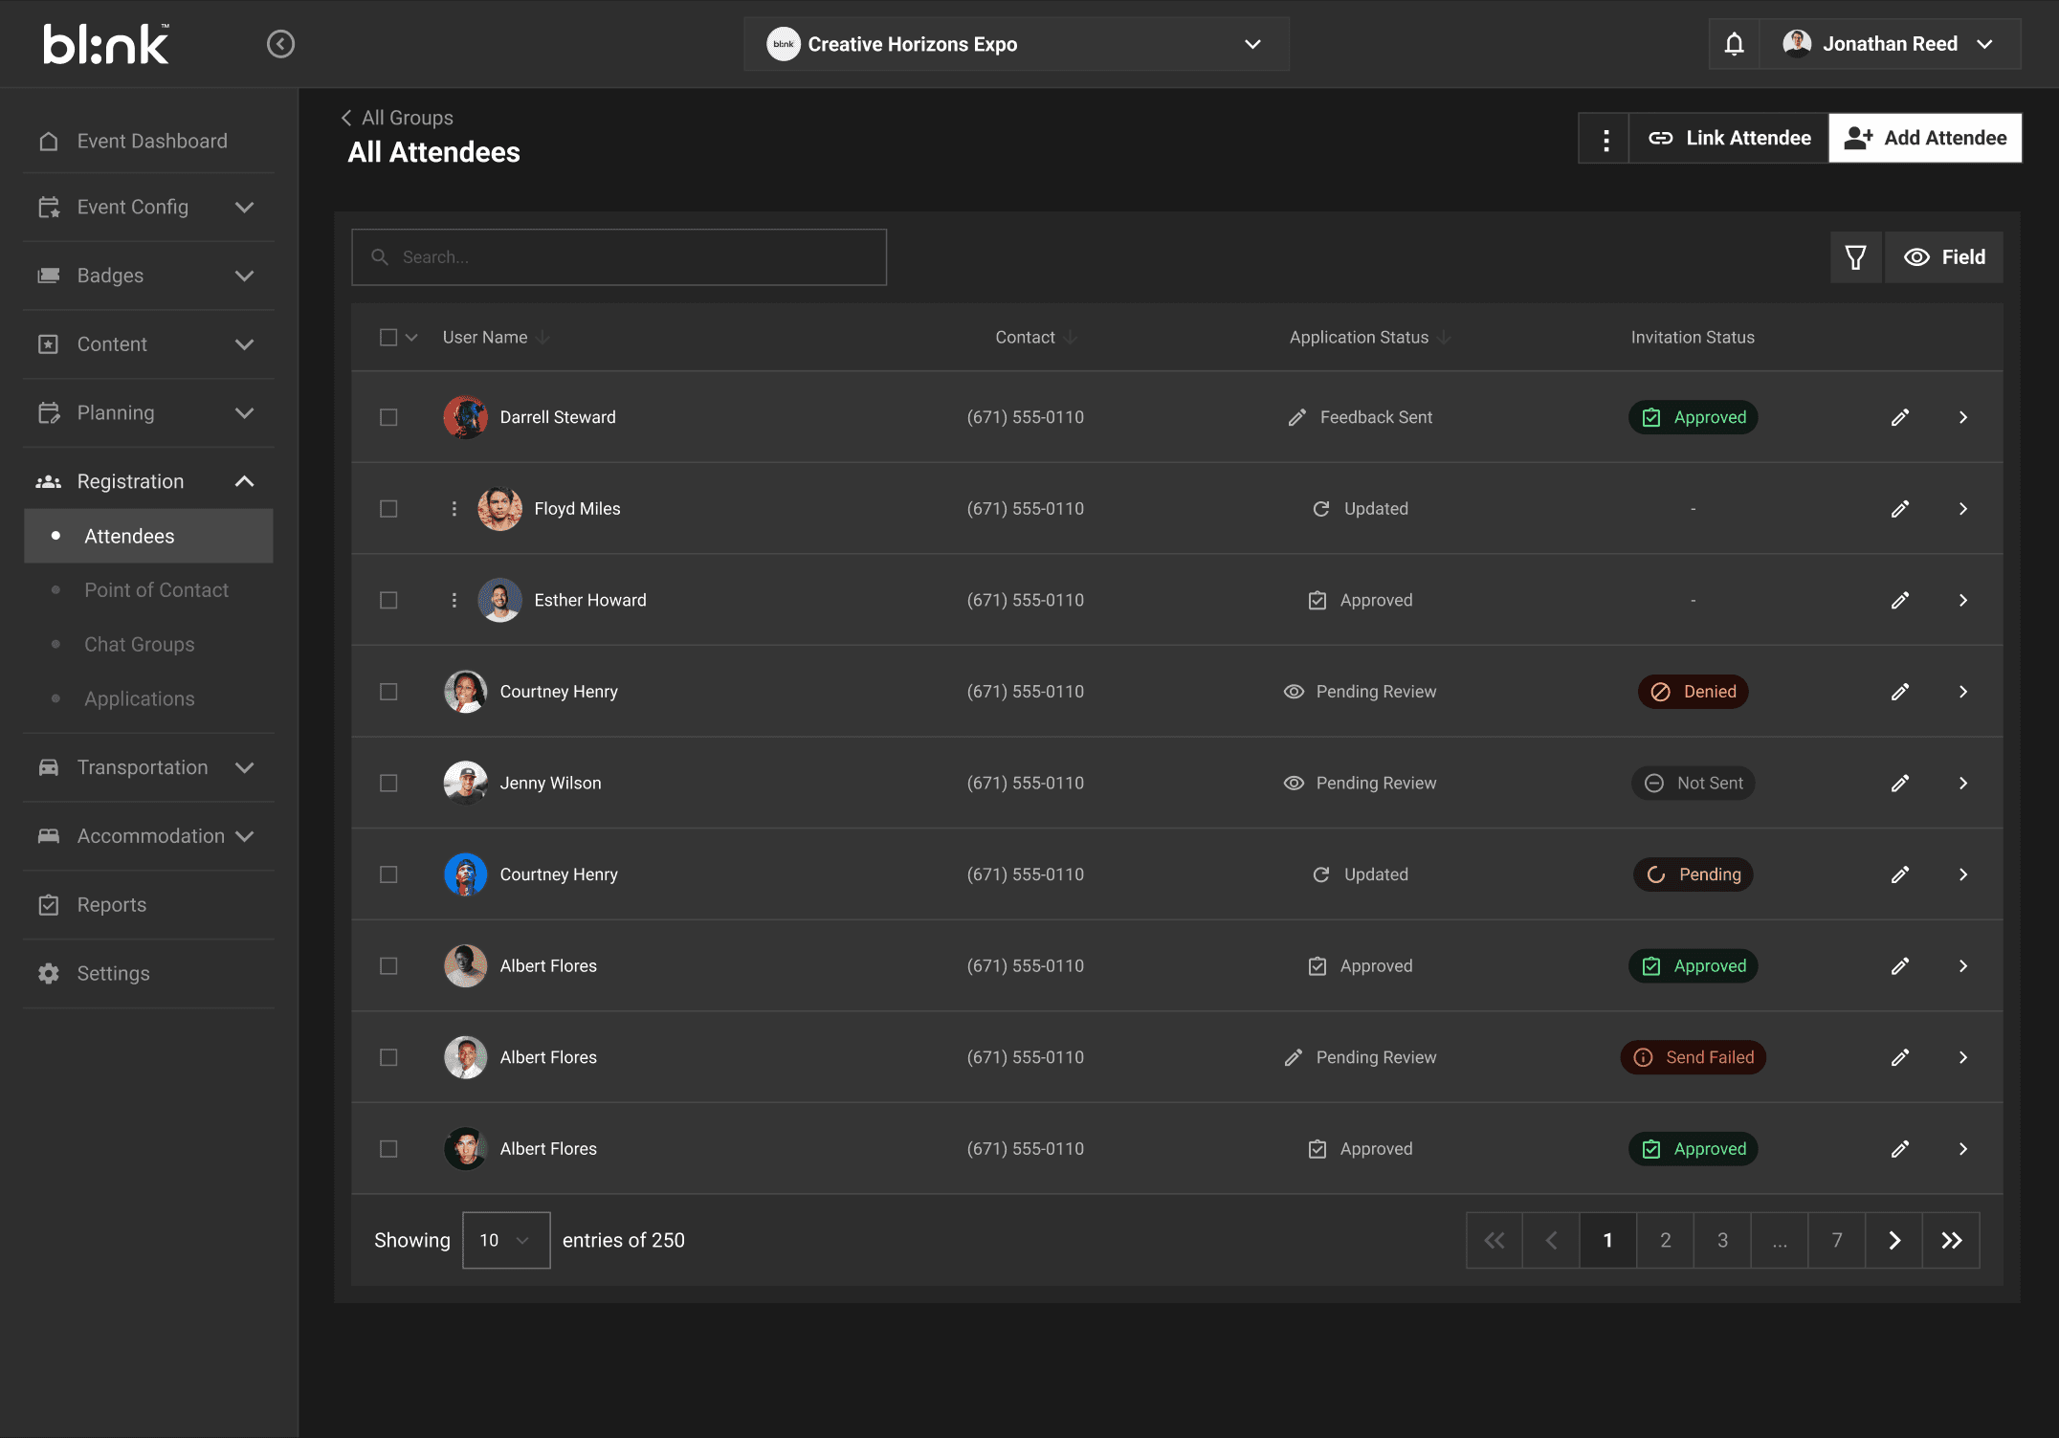Open the filter funnel icon
2059x1438 pixels.
pyautogui.click(x=1855, y=257)
